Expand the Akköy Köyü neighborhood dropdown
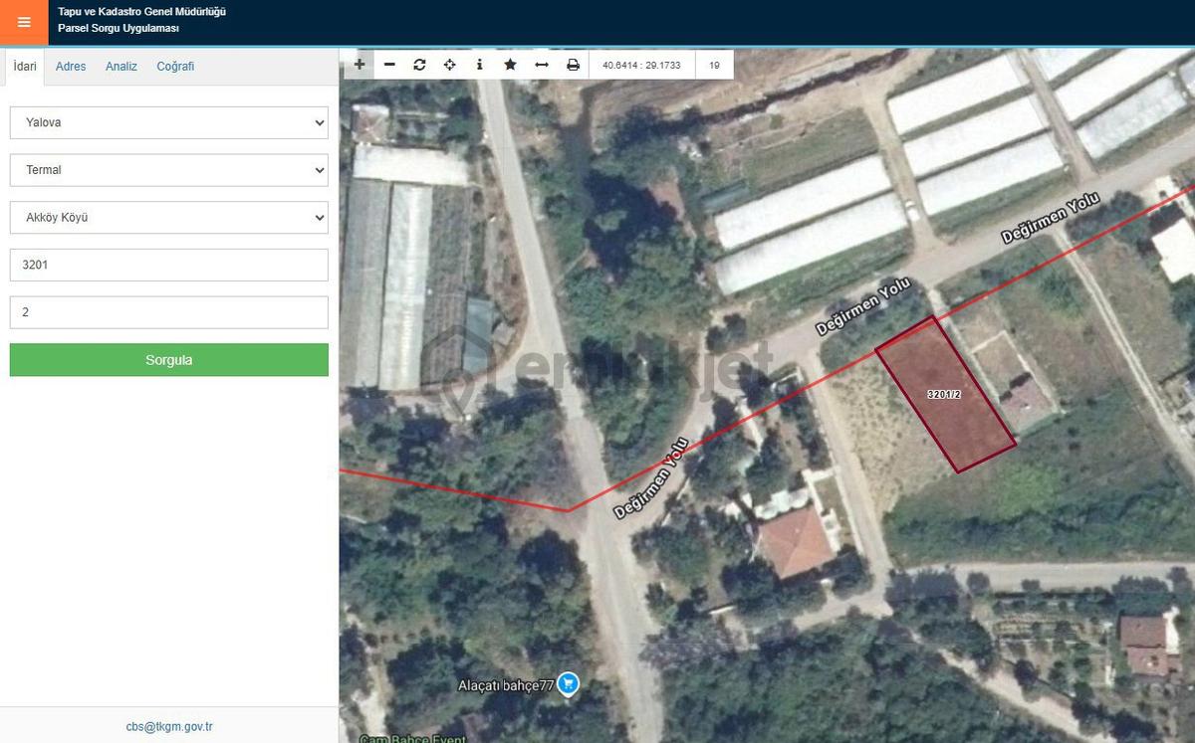 click(169, 217)
